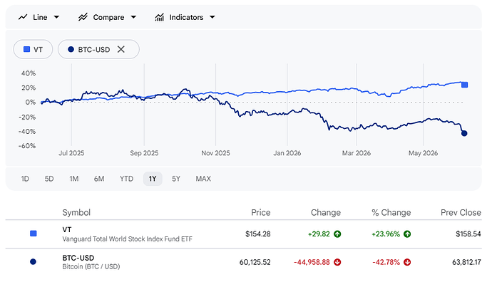Click the Jul 2025 axis label
The image size is (492, 282).
[71, 153]
